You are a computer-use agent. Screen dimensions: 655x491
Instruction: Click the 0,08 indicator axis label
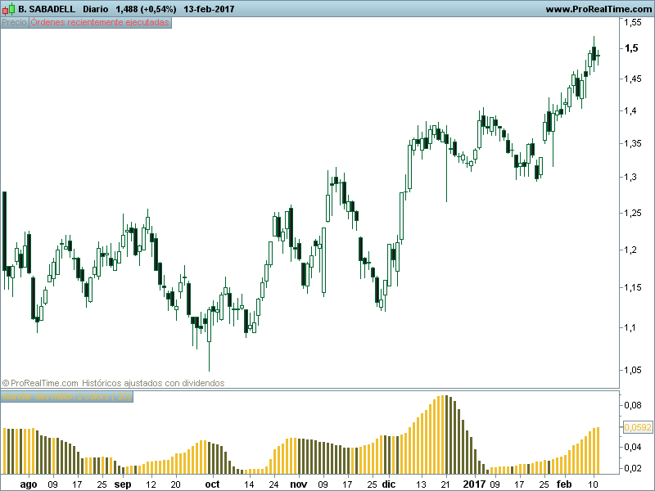pos(632,405)
